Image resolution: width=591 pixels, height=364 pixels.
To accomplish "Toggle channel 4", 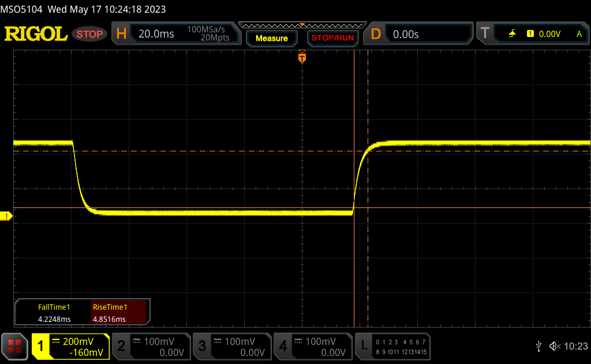I will [x=283, y=346].
